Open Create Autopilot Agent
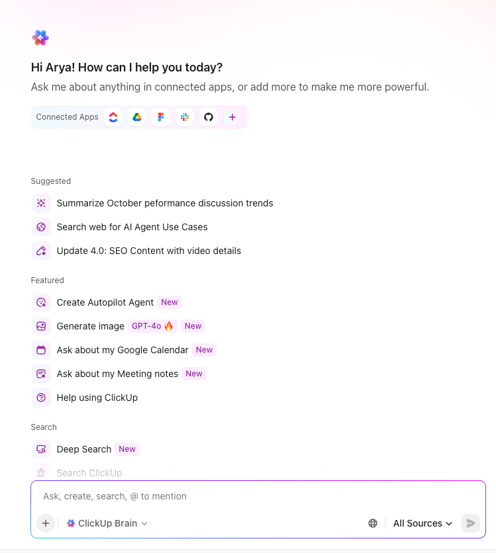Screen dimensions: 496x553 point(106,302)
